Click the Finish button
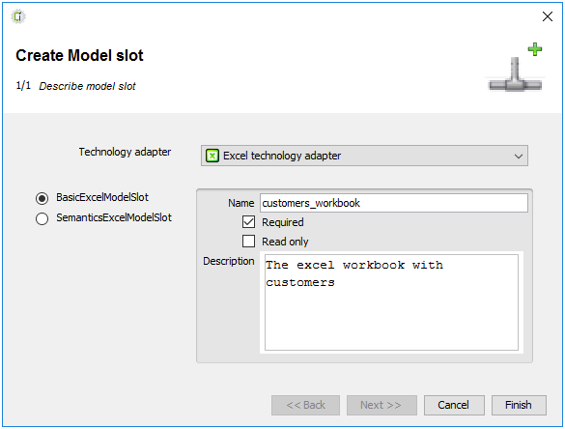 (519, 405)
